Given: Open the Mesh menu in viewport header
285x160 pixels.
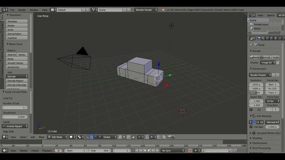Looking at the screenshot, I should point(41,137).
